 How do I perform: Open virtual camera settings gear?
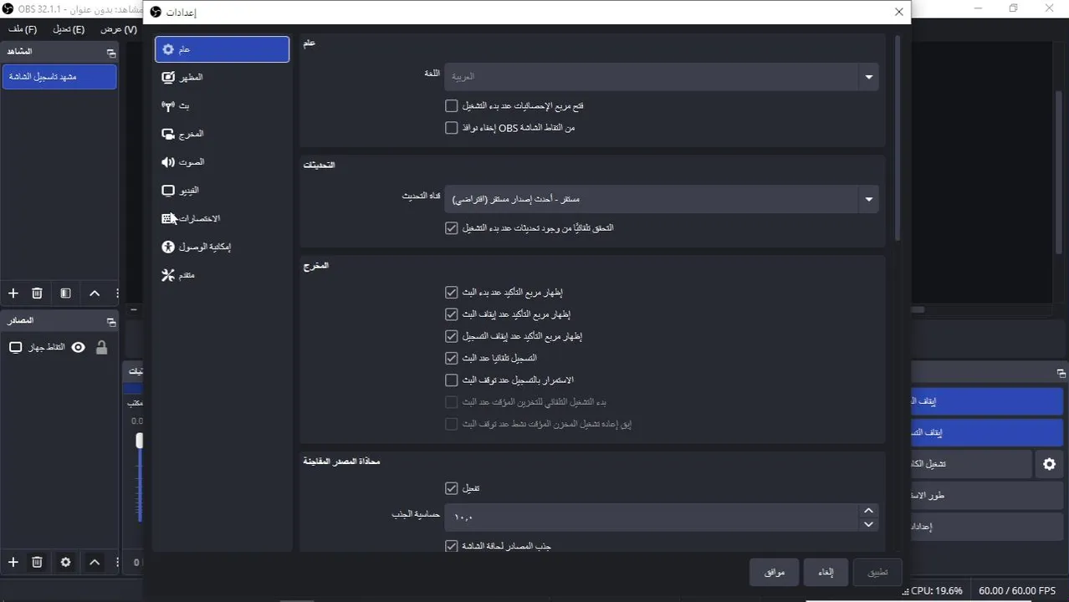point(1049,464)
